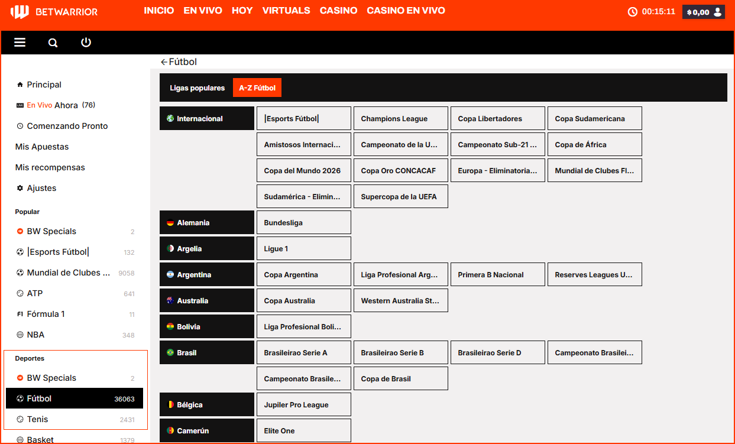Click the NBA basketball icon

click(x=20, y=335)
